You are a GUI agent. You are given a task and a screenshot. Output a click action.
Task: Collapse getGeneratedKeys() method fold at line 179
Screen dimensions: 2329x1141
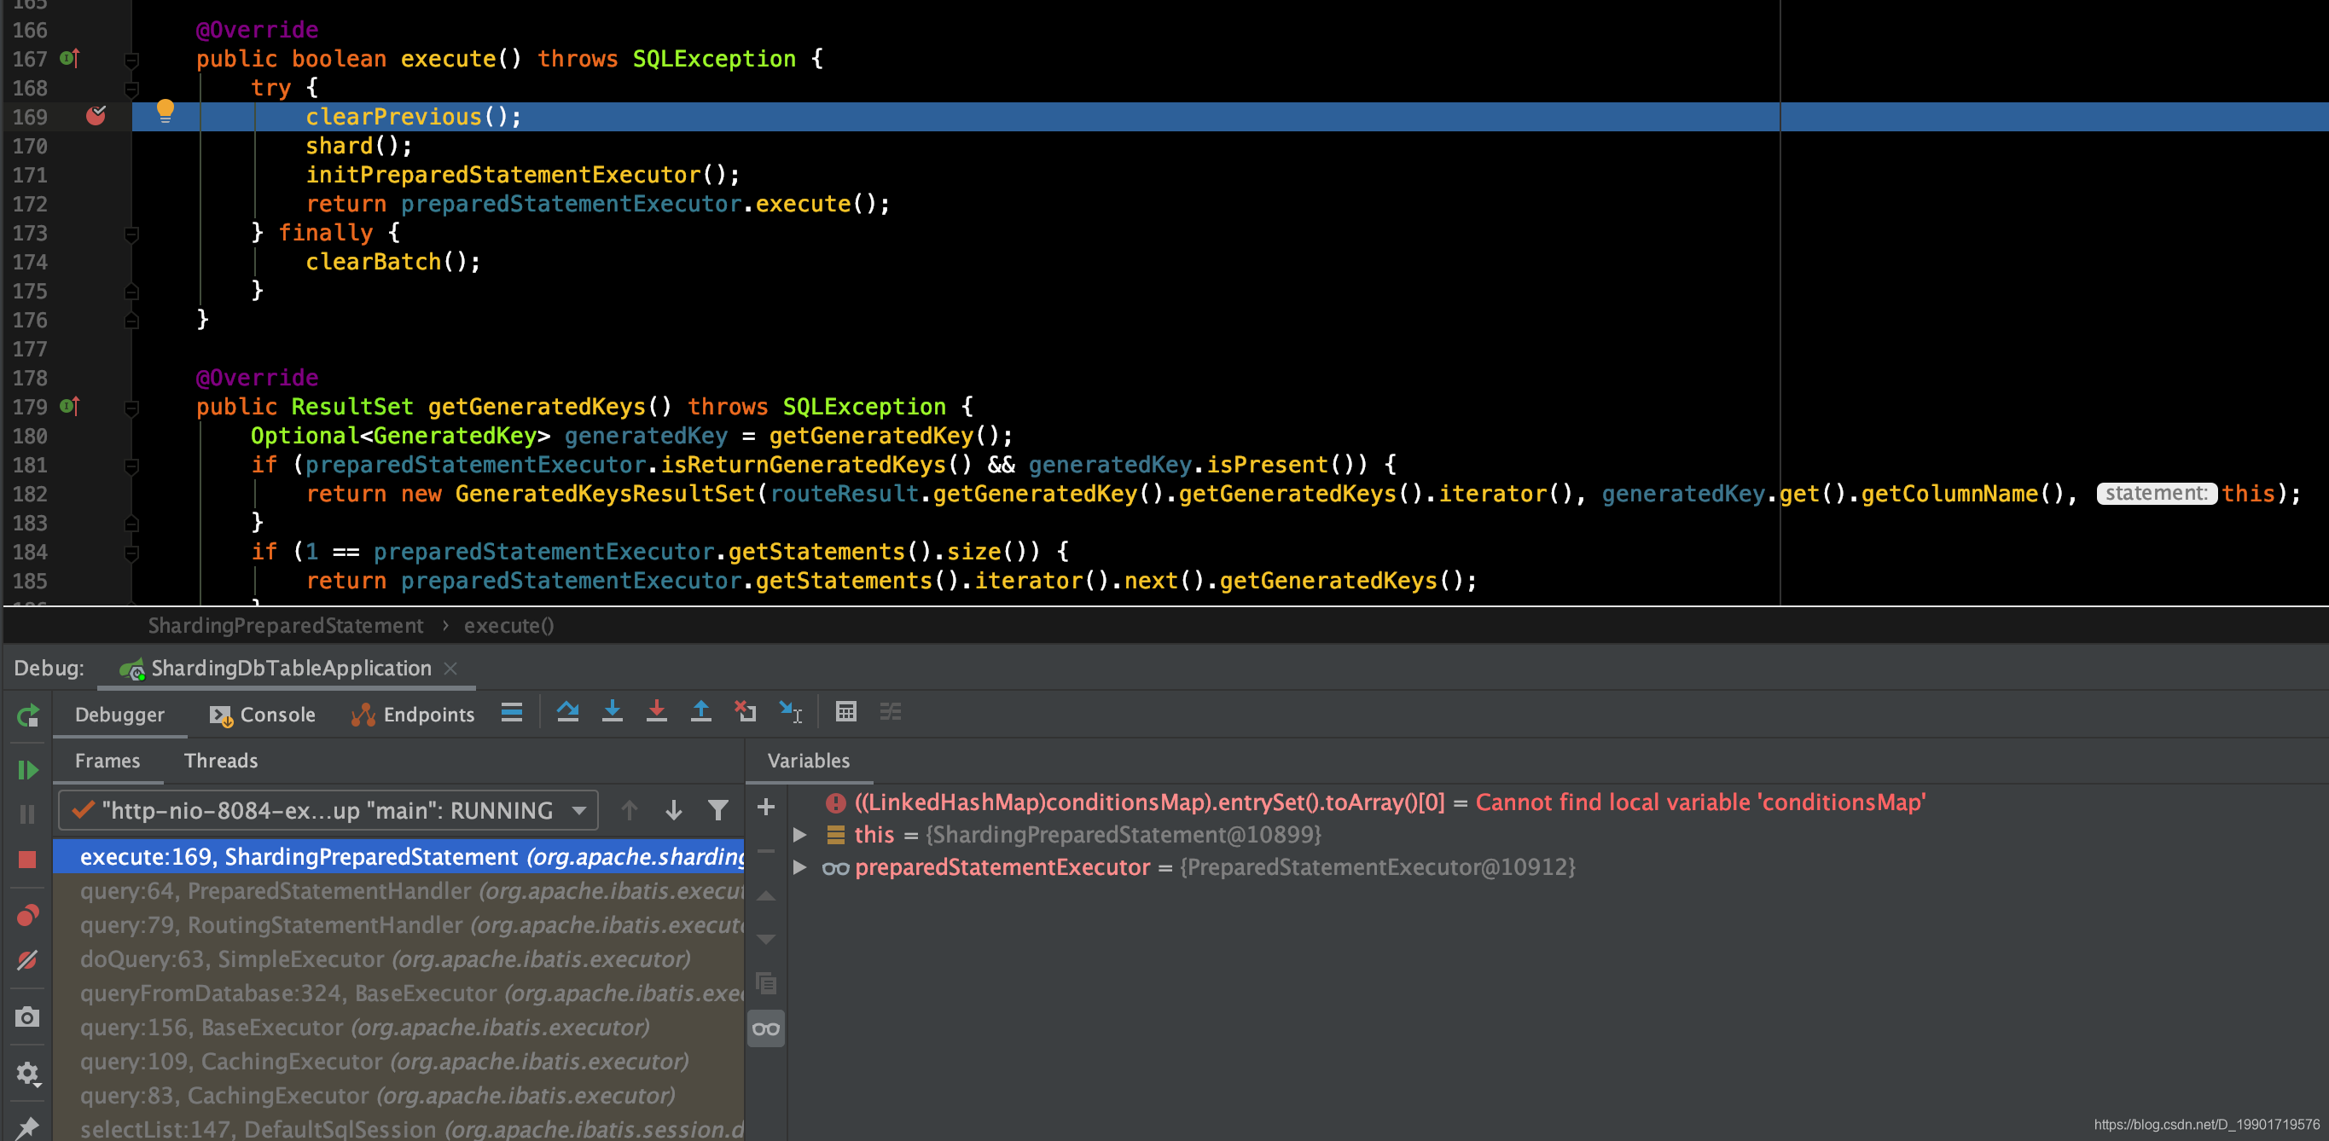(x=131, y=408)
